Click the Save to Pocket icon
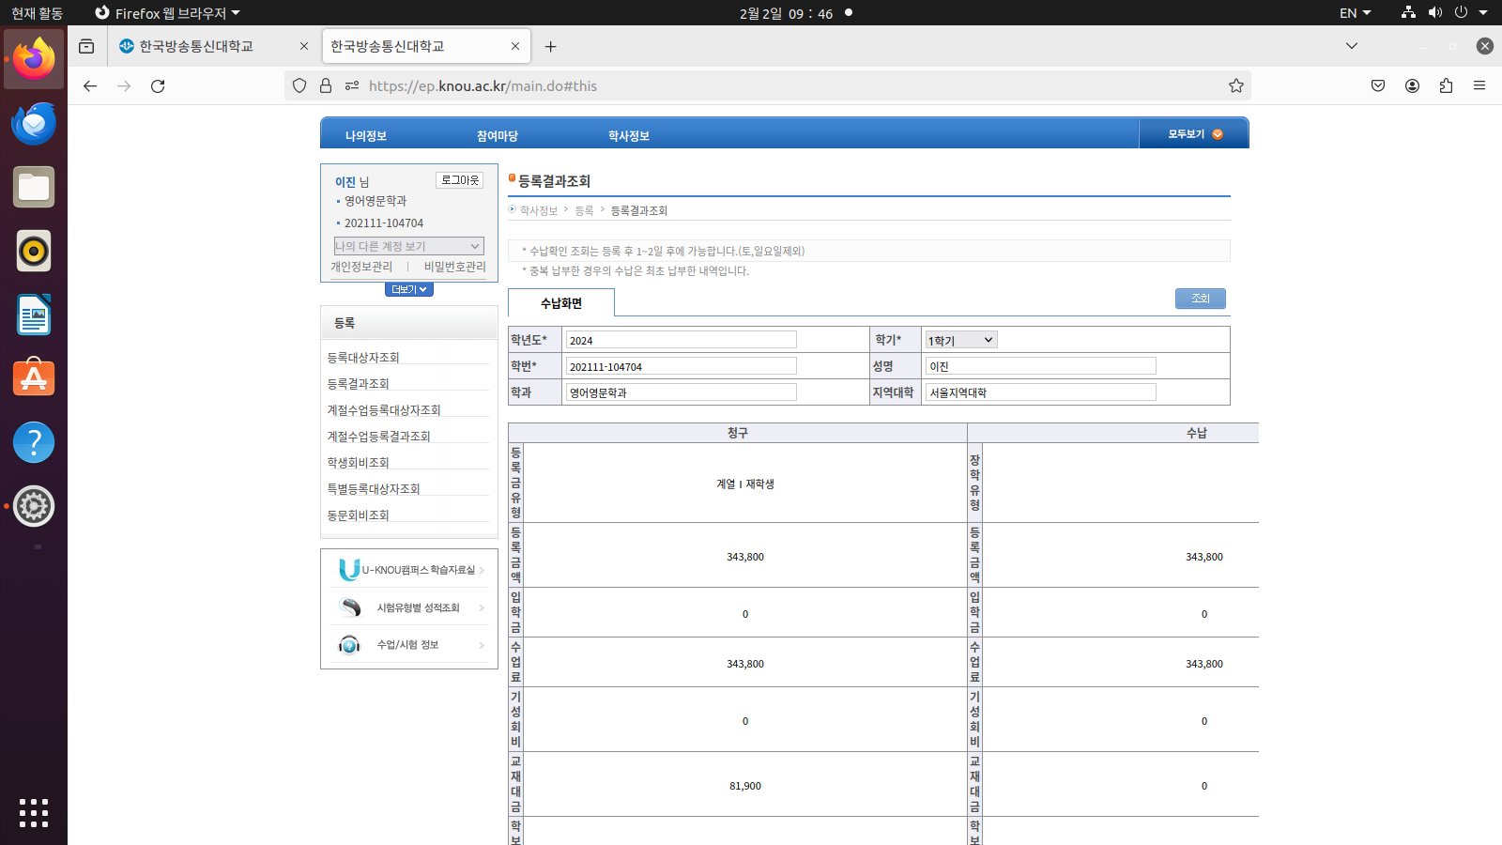This screenshot has width=1502, height=845. (1378, 86)
